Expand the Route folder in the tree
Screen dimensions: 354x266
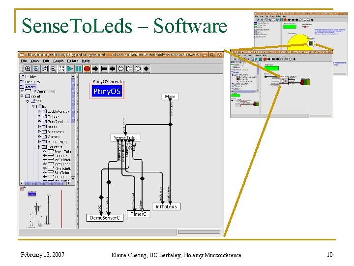point(39,127)
